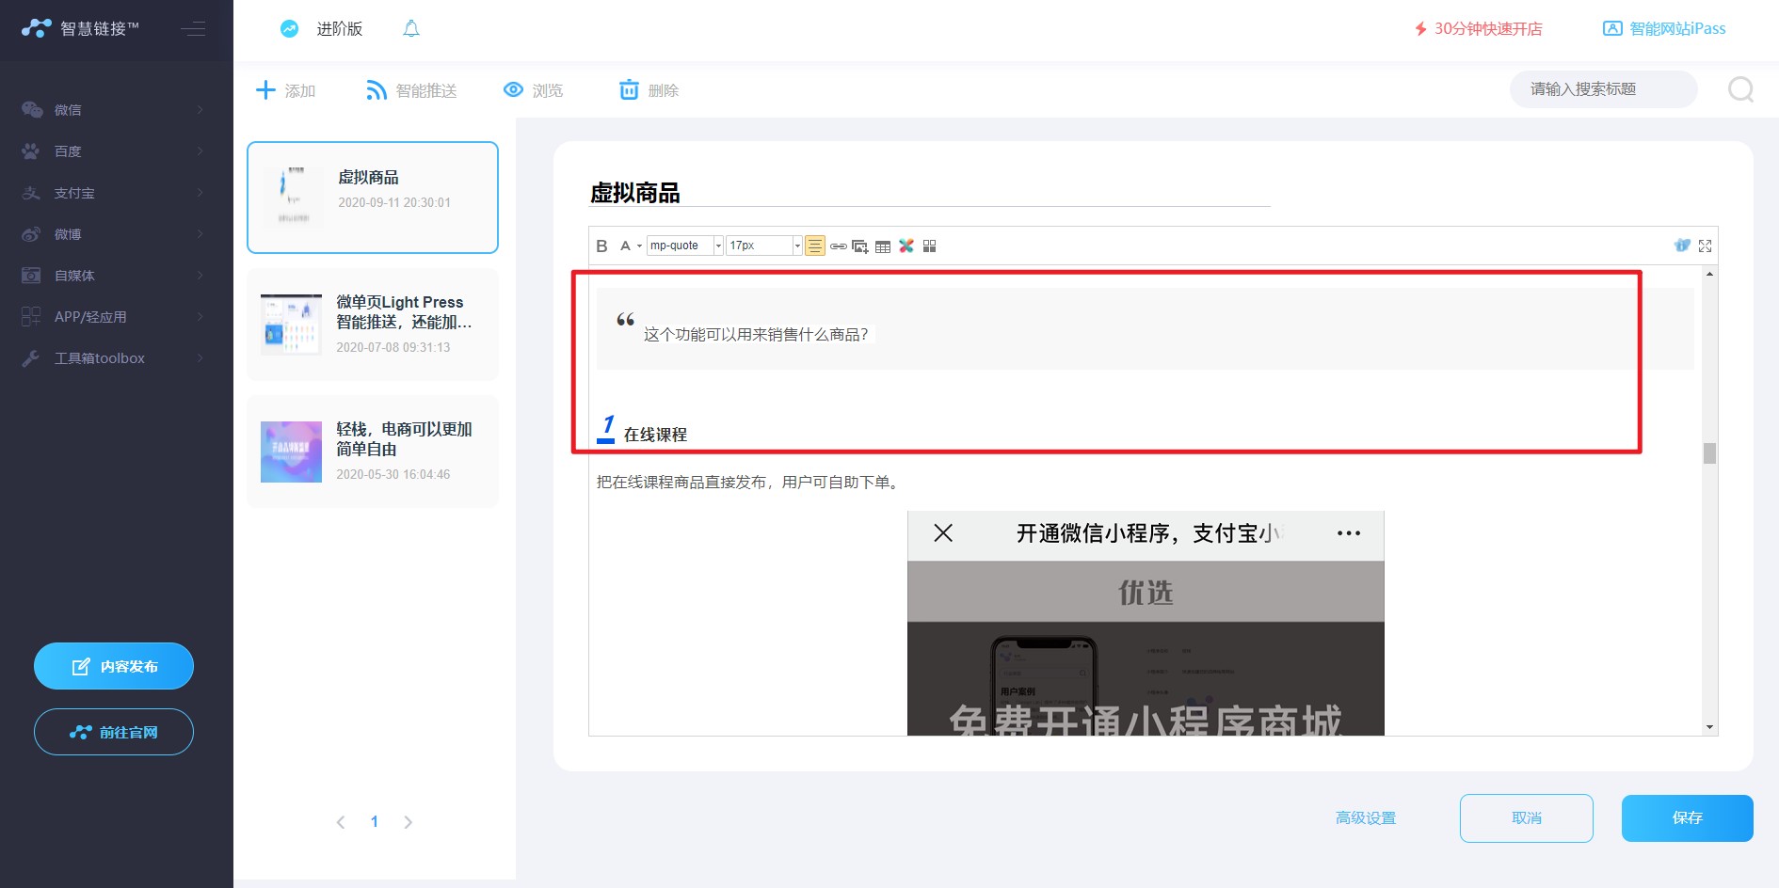Click the chevron next to 工具箱toolbox

(x=200, y=358)
